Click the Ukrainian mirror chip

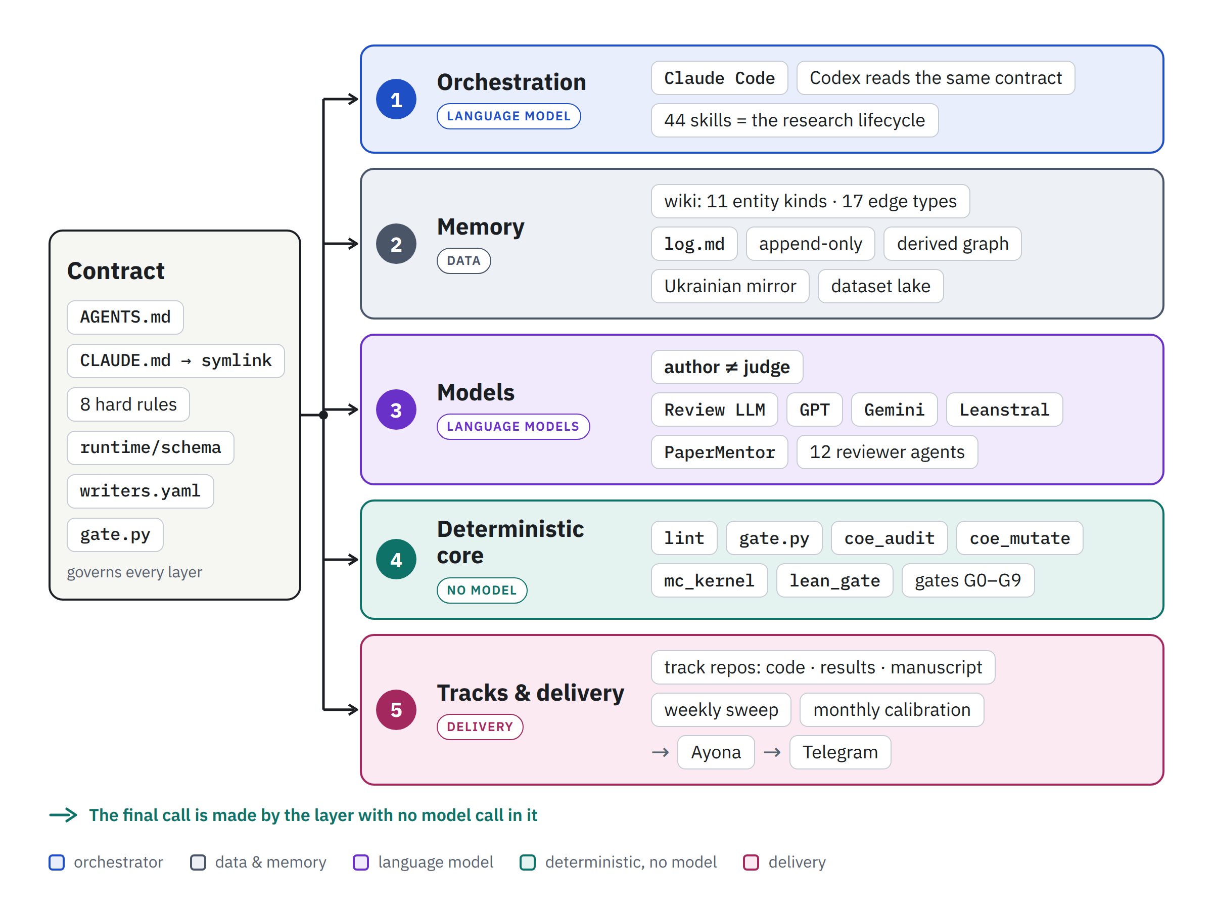tap(730, 286)
